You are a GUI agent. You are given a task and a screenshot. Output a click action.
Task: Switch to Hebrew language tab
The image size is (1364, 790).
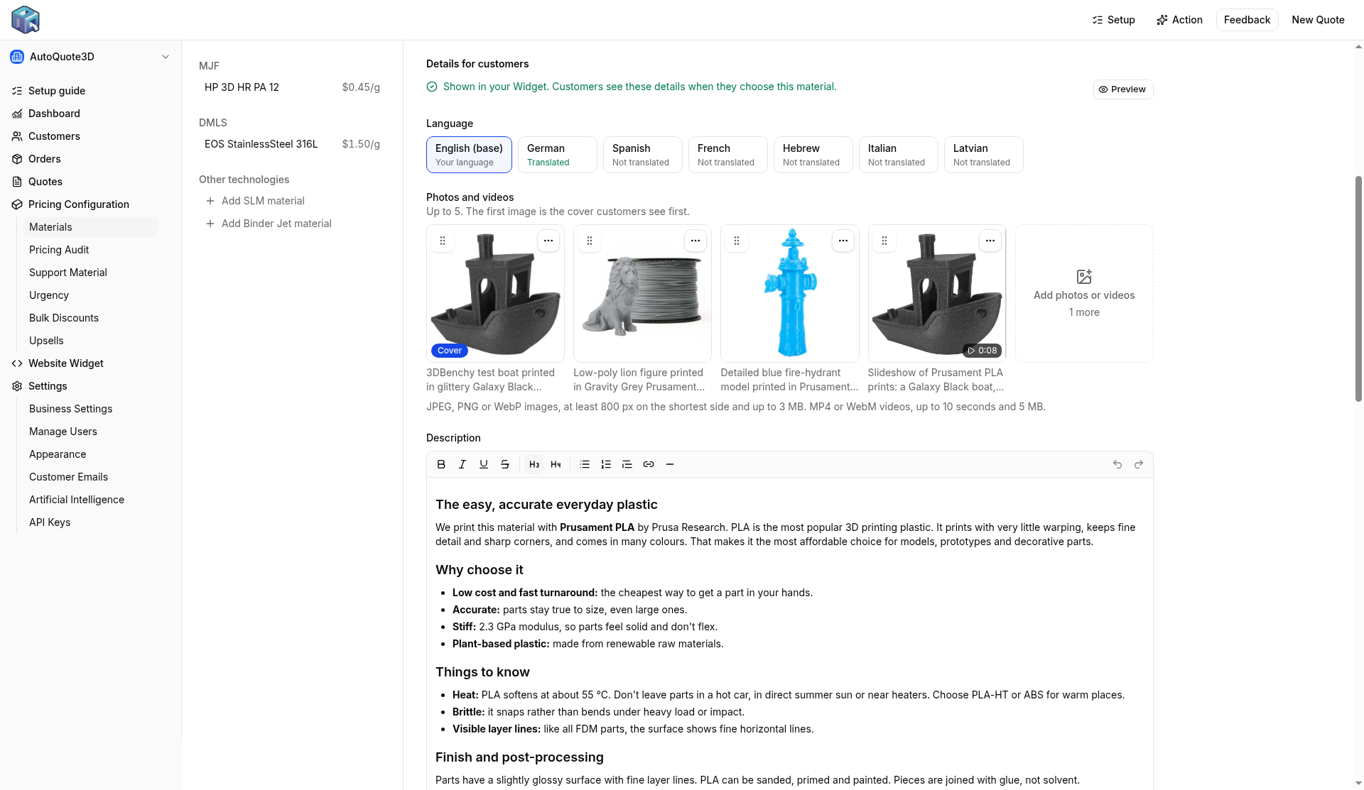pos(813,155)
